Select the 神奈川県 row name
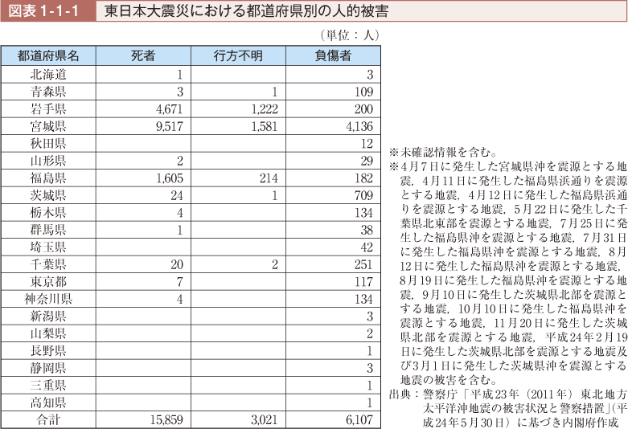 tap(48, 299)
